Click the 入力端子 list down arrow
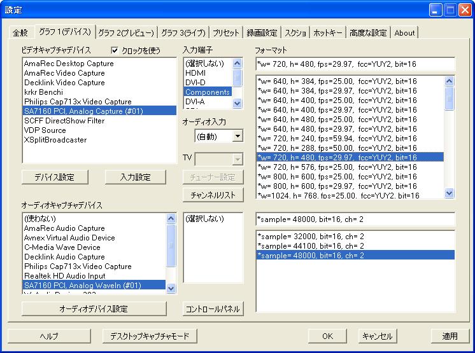 (237, 104)
